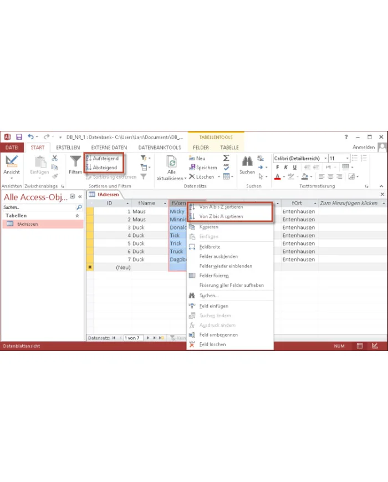
Task: Align text left in Textformatierung
Action: tap(321, 176)
